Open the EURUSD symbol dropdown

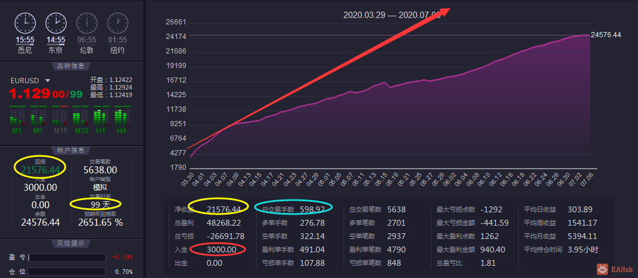click(48, 81)
